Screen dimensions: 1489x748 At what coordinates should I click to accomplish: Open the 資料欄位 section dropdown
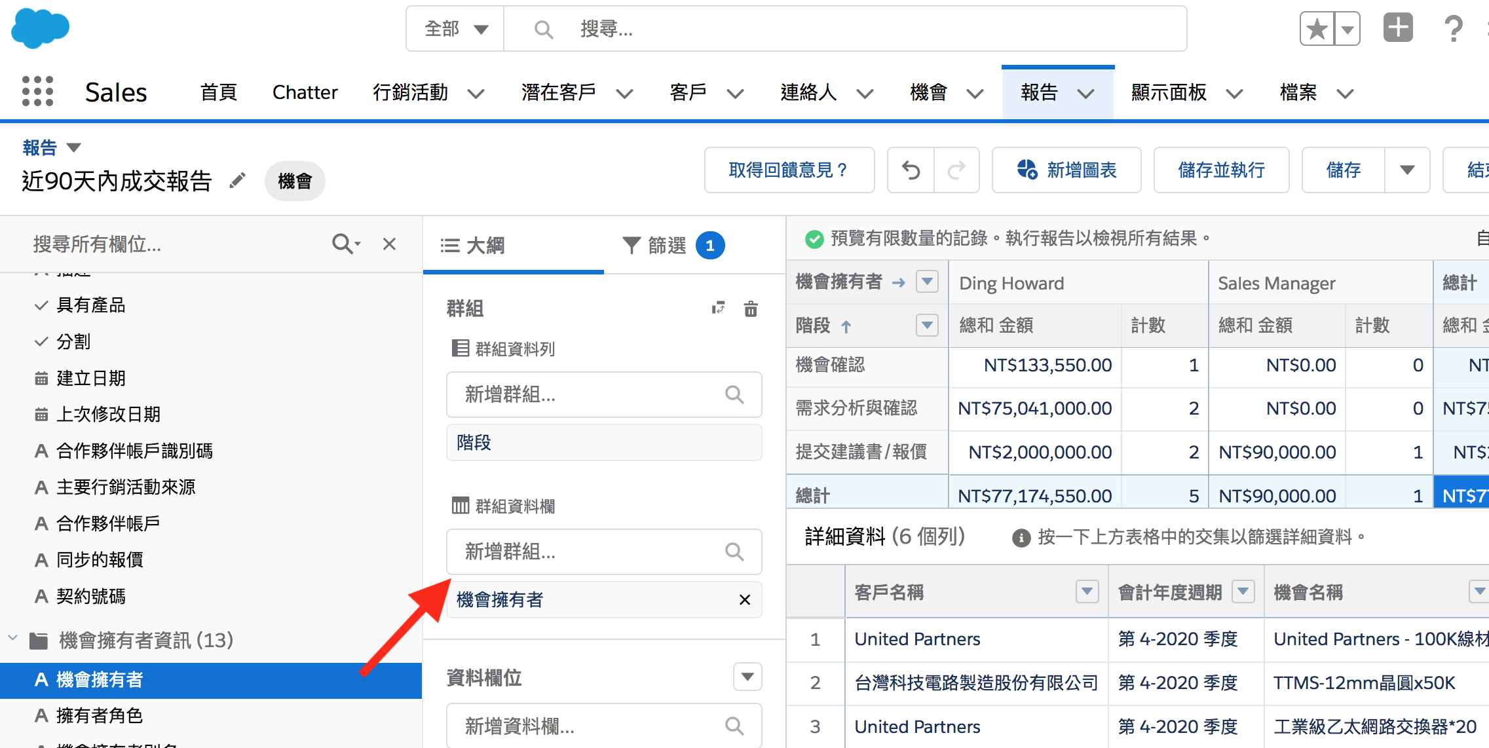click(747, 677)
